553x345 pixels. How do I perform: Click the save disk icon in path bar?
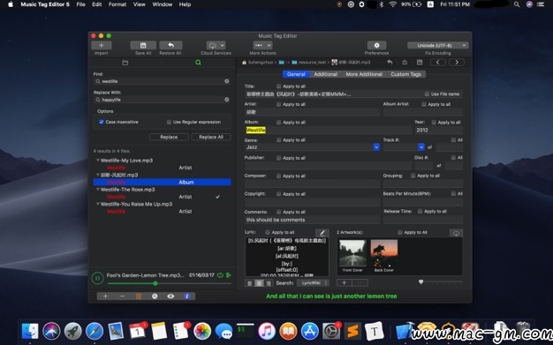pyautogui.click(x=420, y=63)
